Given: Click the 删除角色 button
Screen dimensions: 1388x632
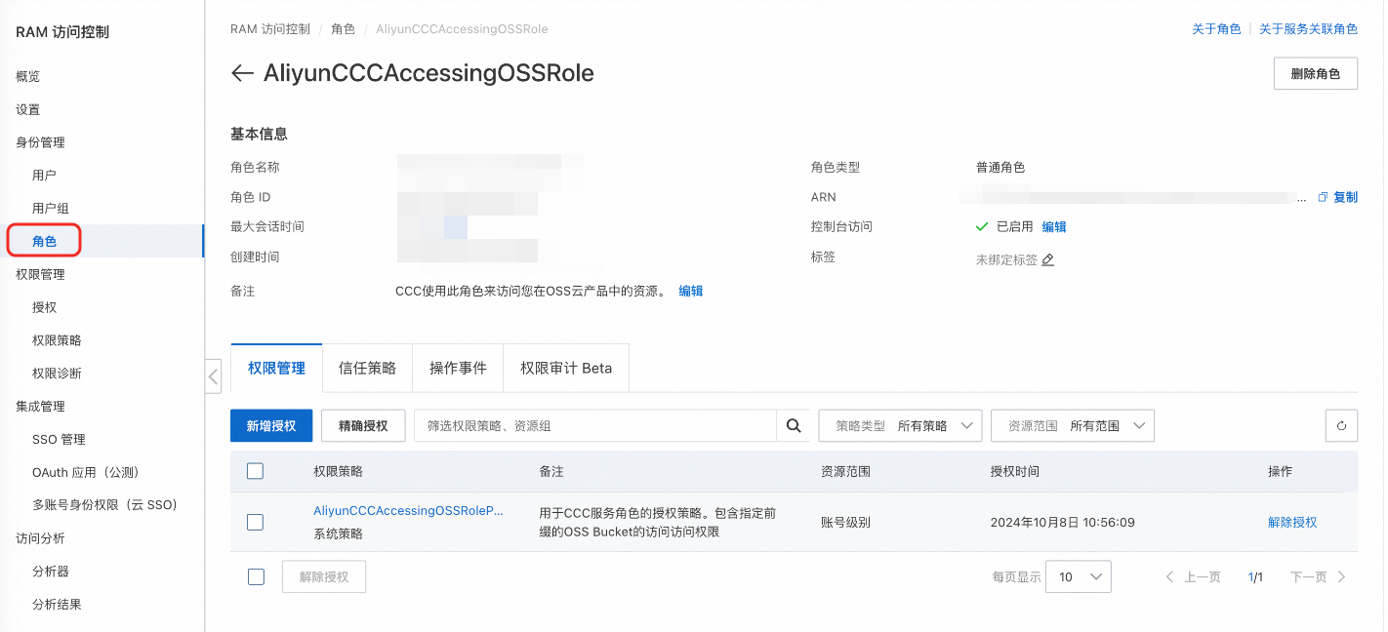Looking at the screenshot, I should click(x=1316, y=73).
